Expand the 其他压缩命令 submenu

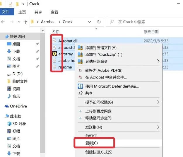click(119, 61)
